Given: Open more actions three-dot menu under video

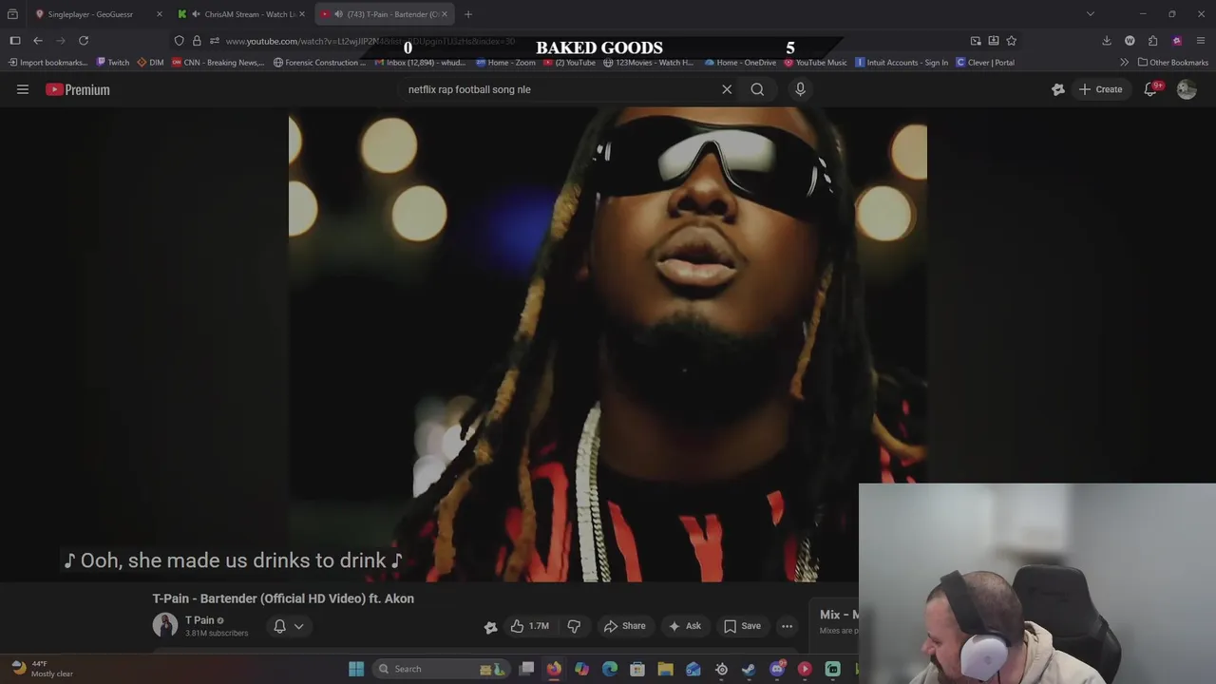Looking at the screenshot, I should (x=787, y=626).
